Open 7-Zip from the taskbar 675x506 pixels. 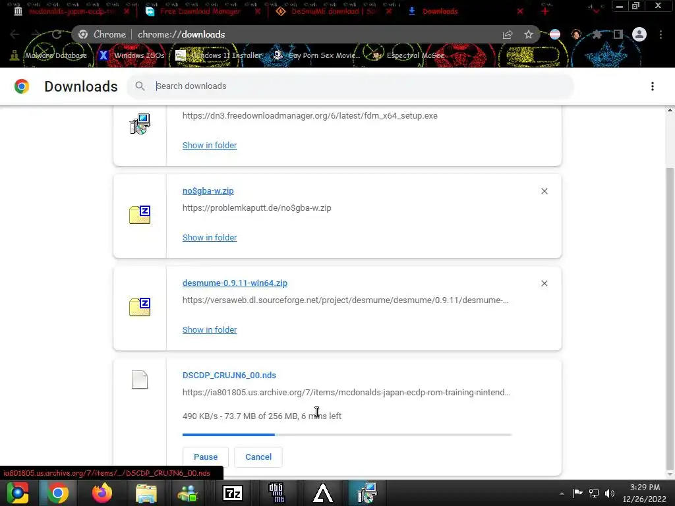click(233, 493)
